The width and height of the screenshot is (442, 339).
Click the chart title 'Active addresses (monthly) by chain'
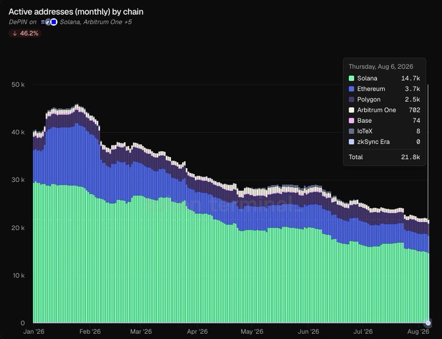(76, 12)
